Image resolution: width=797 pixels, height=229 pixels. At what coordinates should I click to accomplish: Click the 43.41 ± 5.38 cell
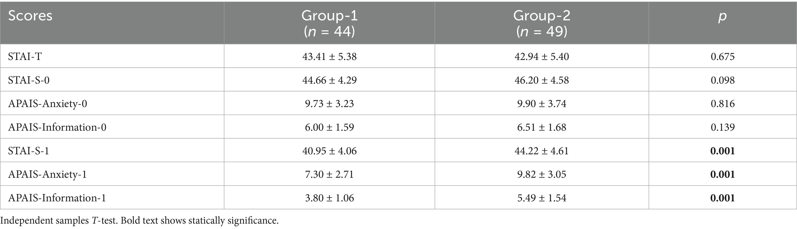[329, 56]
